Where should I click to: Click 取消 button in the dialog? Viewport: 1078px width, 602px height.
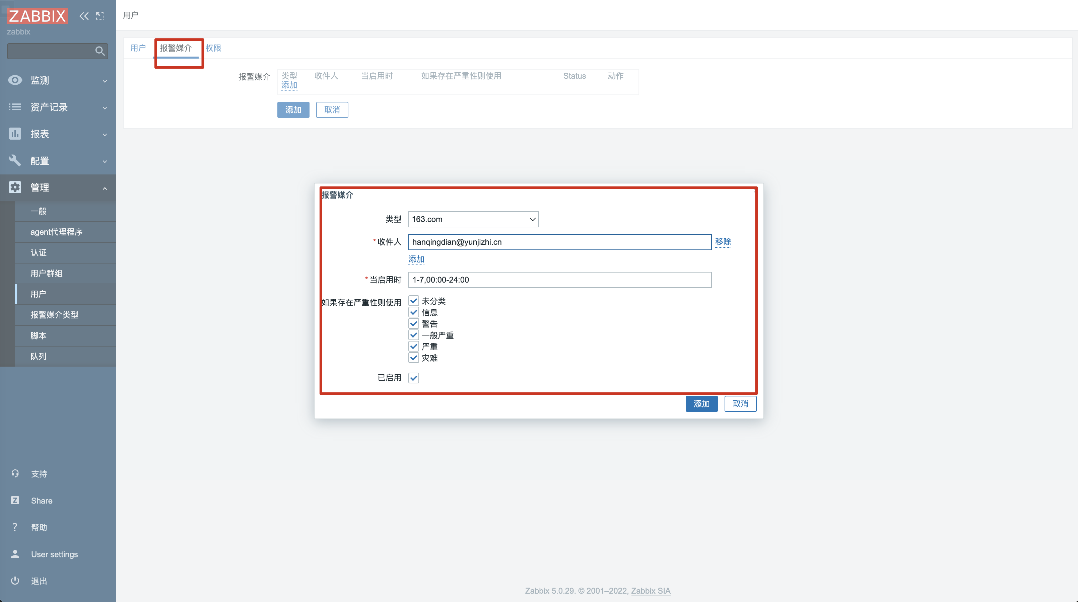(740, 404)
